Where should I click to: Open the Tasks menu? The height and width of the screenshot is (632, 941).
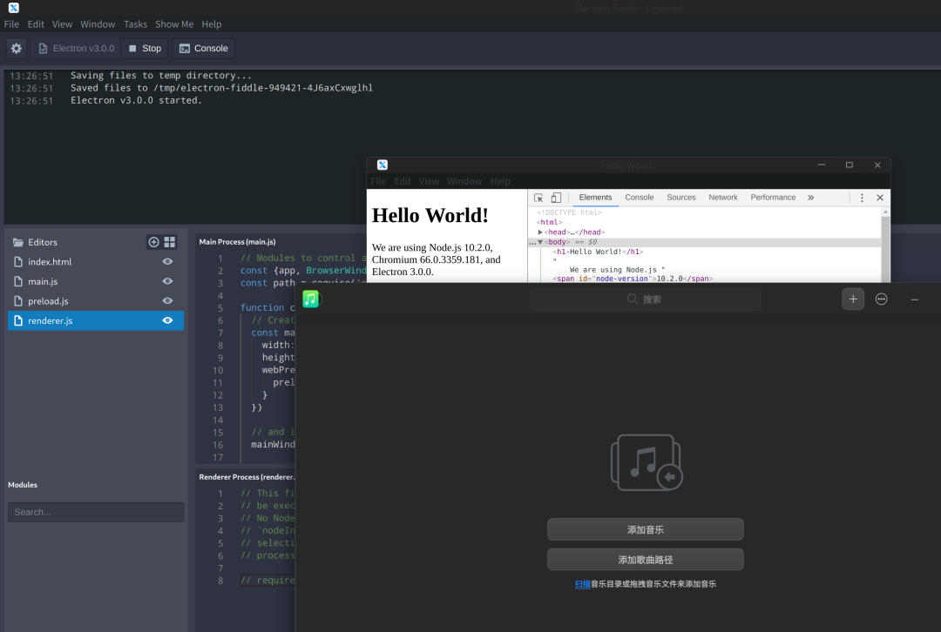click(135, 24)
